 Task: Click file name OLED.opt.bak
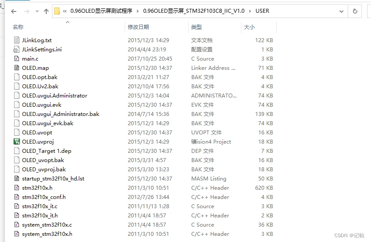tap(40, 77)
